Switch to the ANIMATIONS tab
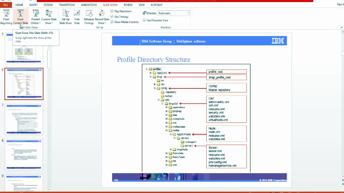 (x=89, y=5)
